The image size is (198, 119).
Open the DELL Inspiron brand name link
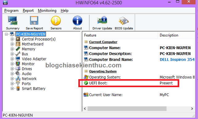[x=177, y=59]
